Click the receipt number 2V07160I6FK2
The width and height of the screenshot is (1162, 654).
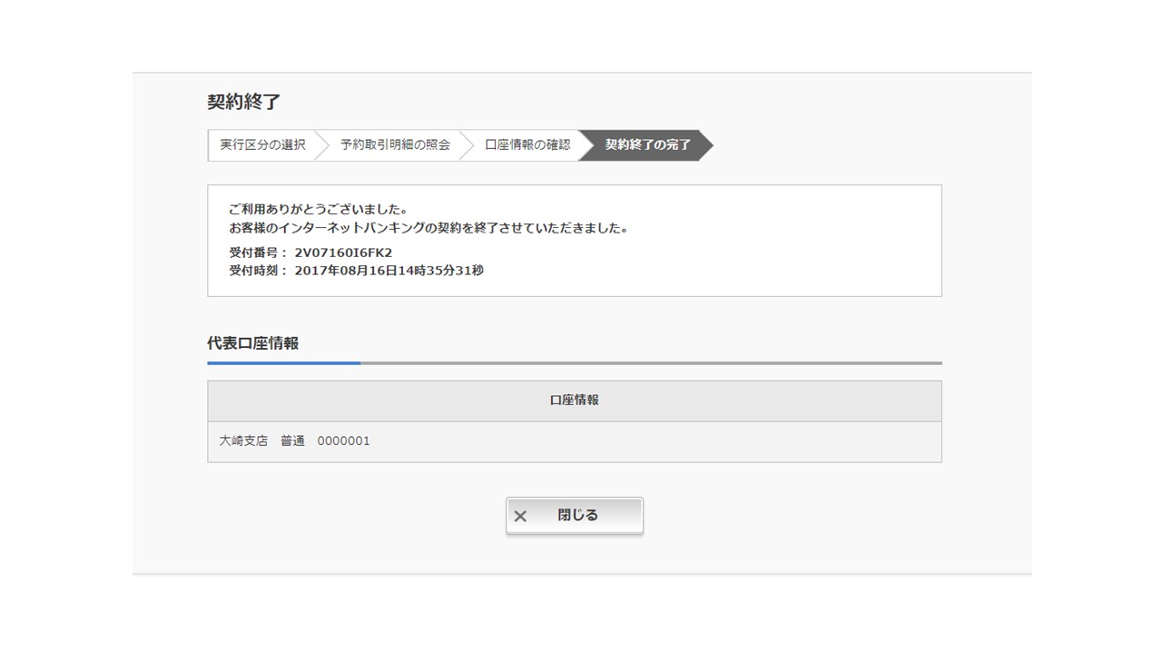[x=343, y=253]
